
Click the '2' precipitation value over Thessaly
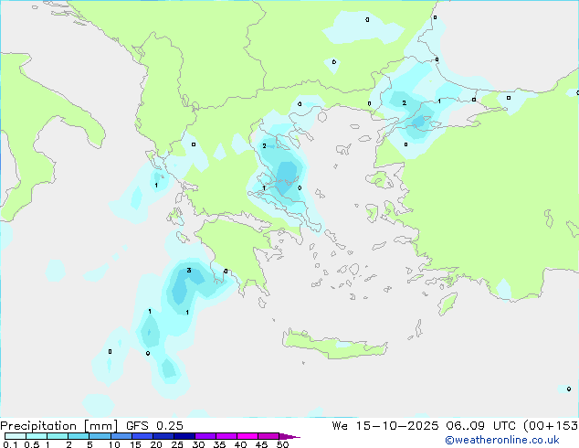click(x=264, y=146)
